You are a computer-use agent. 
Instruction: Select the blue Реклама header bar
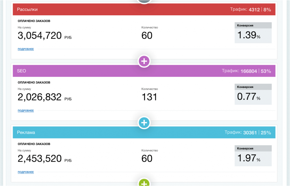pyautogui.click(x=144, y=132)
